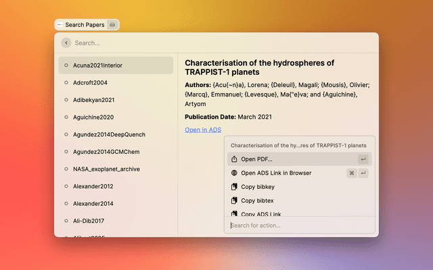Click the circle icon beside Adcroft2004
Viewport: 433px width, 270px height.
66,82
